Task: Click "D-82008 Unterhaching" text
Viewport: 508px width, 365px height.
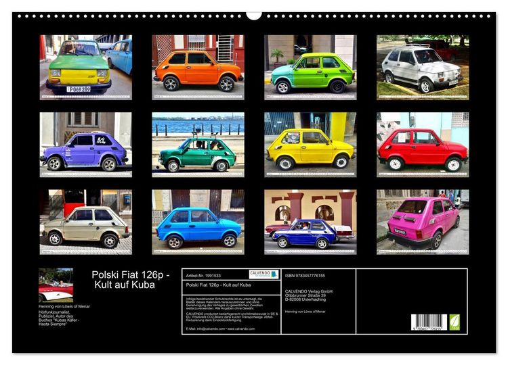Action: coord(305,299)
